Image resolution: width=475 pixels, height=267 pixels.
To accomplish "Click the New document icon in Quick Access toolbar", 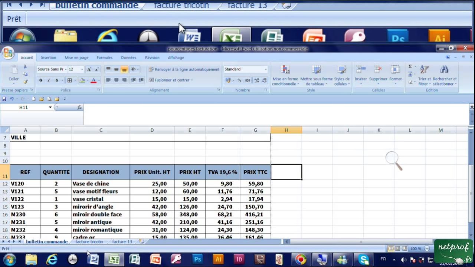I will [34, 99].
